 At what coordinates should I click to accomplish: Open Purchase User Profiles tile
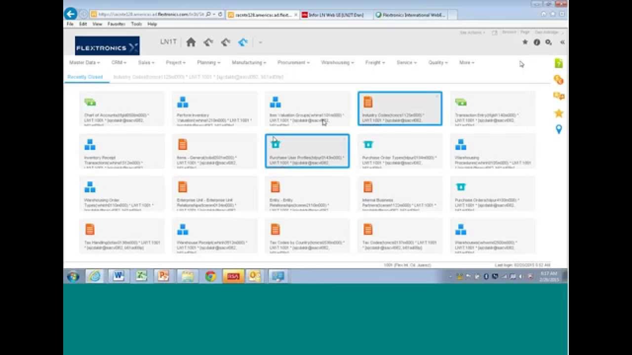pos(307,151)
